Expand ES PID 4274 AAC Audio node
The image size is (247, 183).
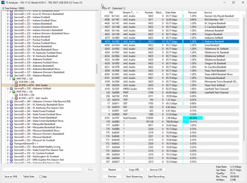[13, 85]
